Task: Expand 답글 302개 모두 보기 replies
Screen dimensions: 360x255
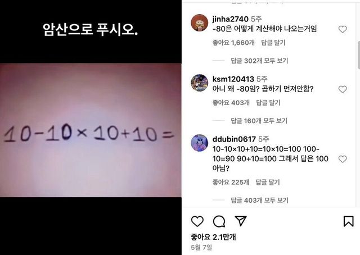Action: click(x=259, y=61)
